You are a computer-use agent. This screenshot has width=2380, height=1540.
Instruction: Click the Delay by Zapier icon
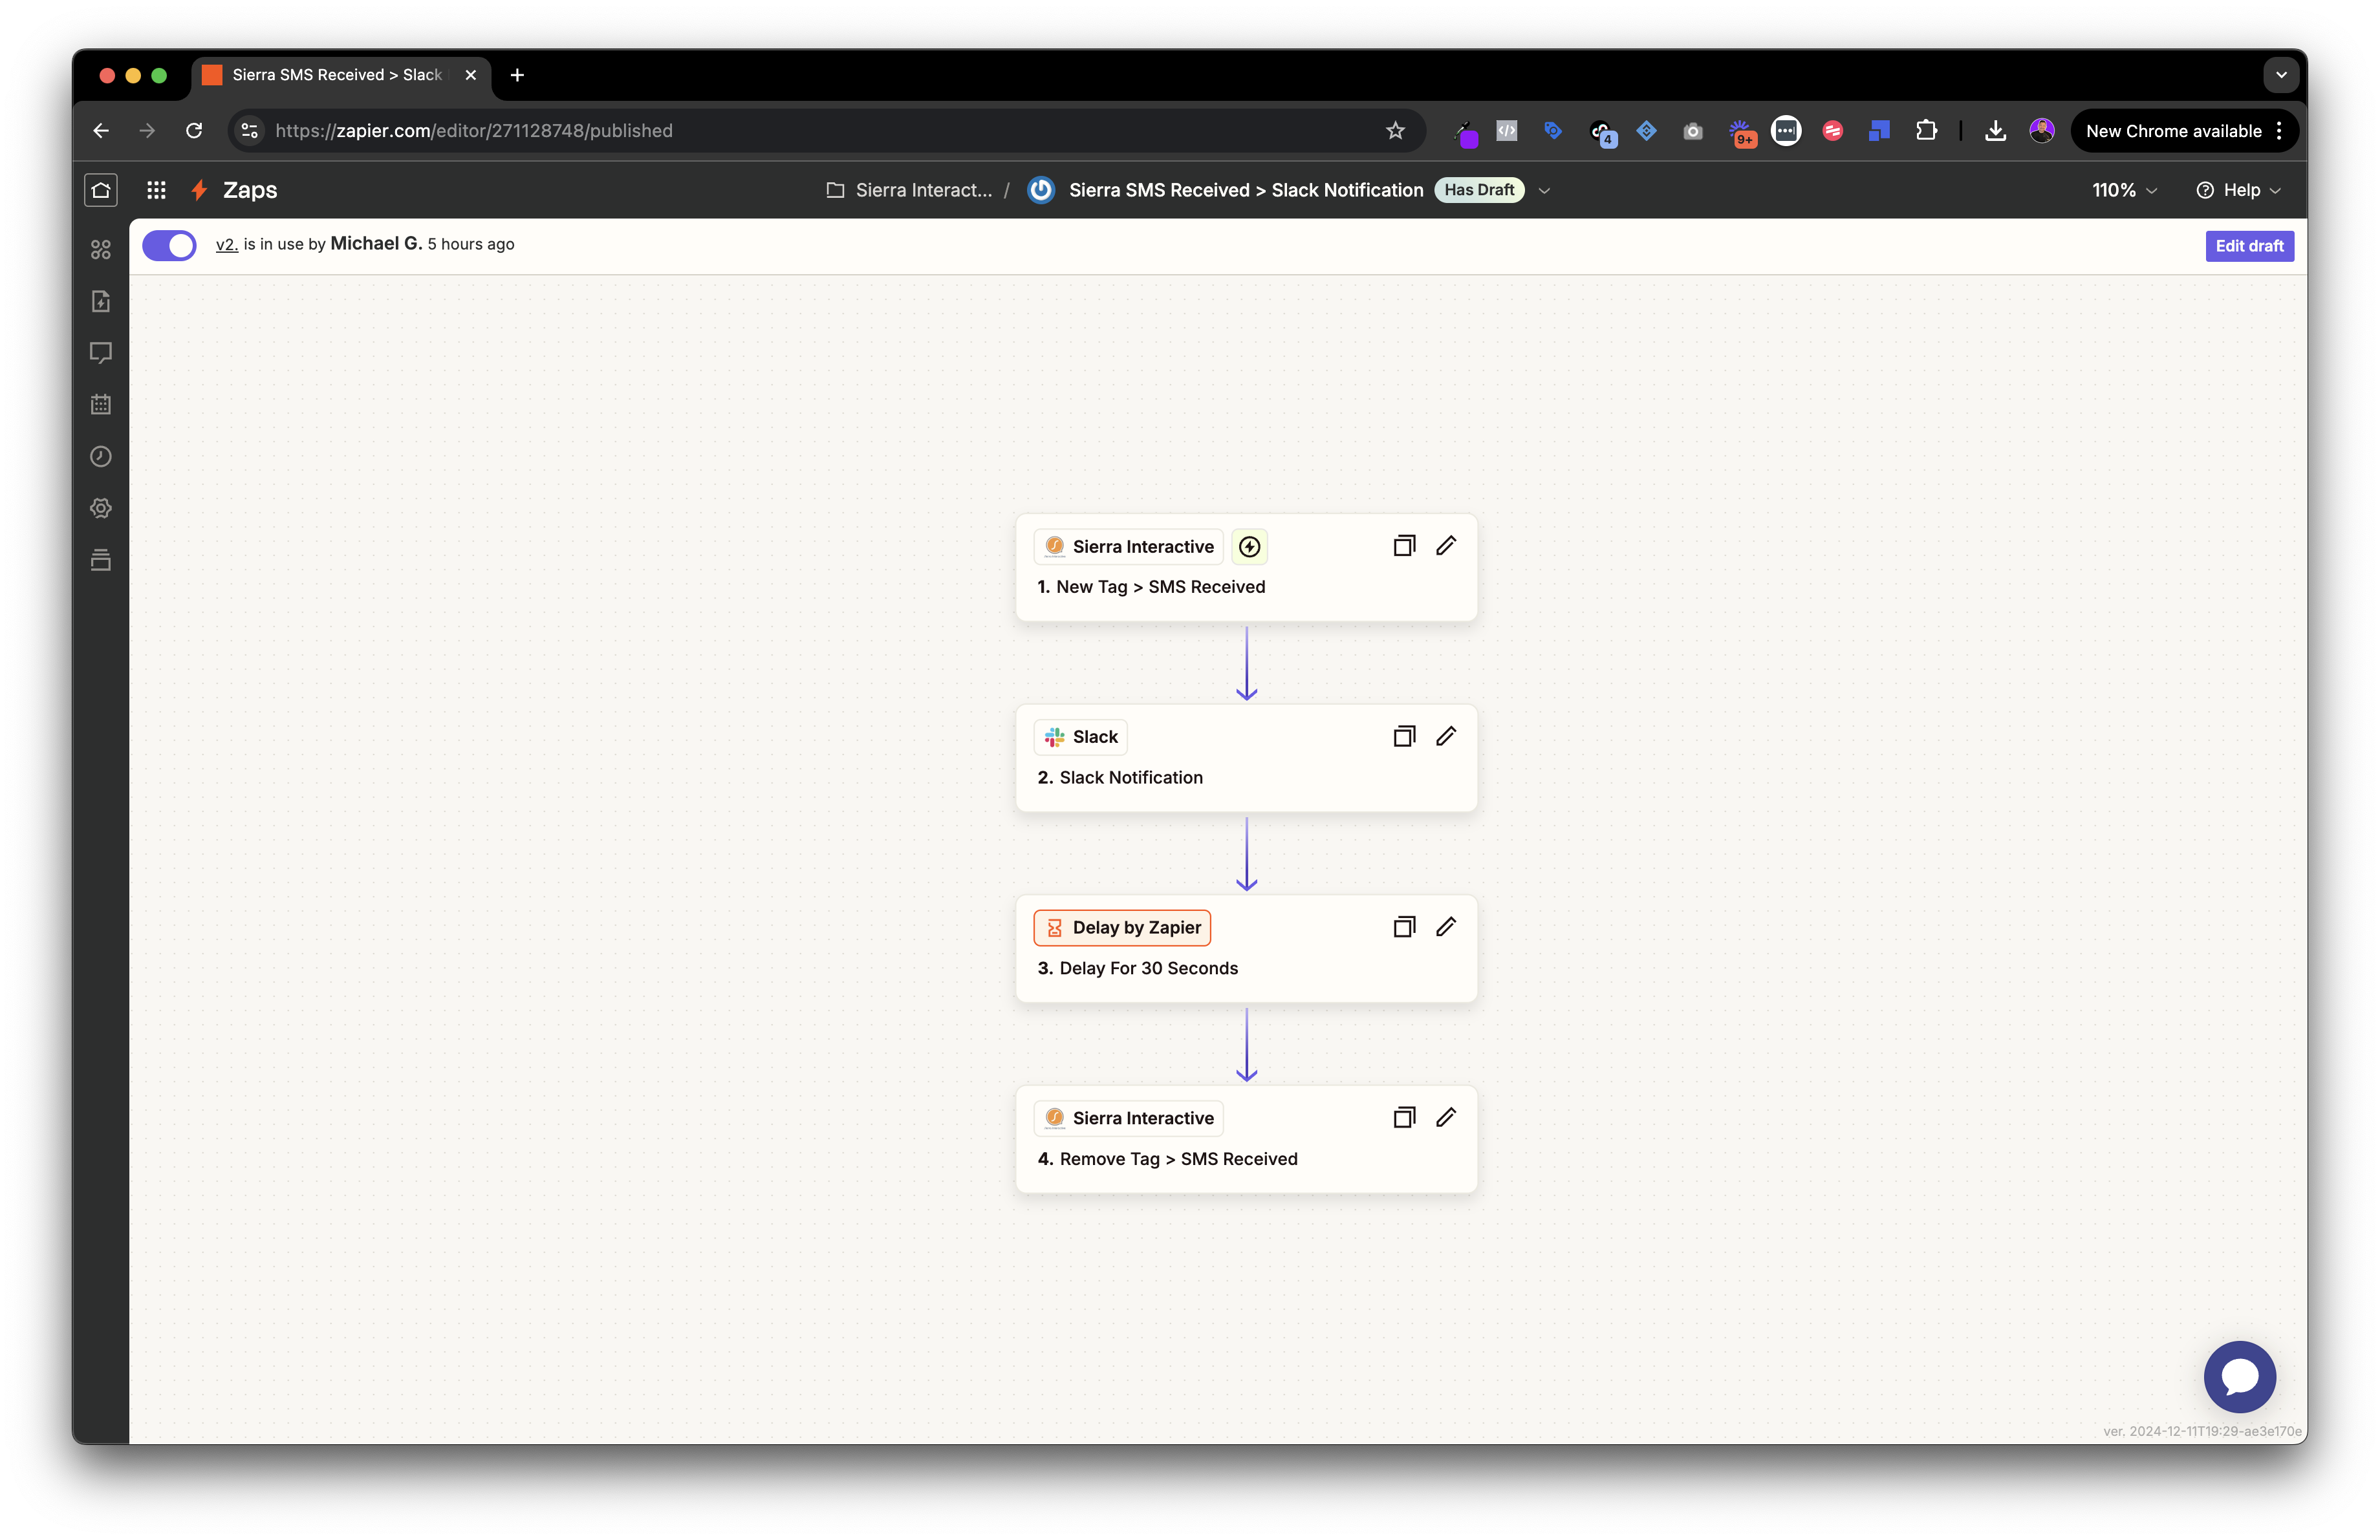point(1055,926)
